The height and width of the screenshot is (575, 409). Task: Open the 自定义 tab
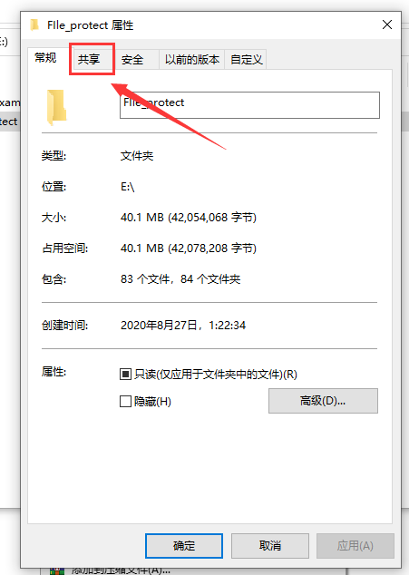coord(246,60)
